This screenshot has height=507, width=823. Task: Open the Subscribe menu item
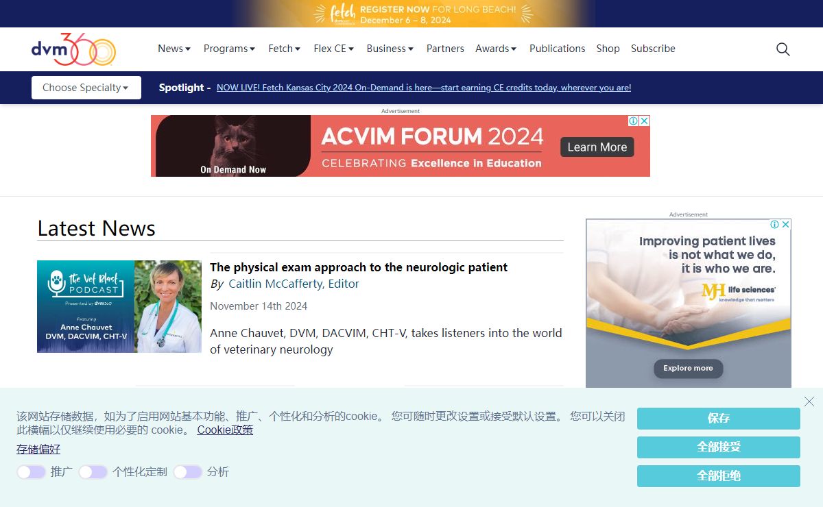[x=653, y=49]
